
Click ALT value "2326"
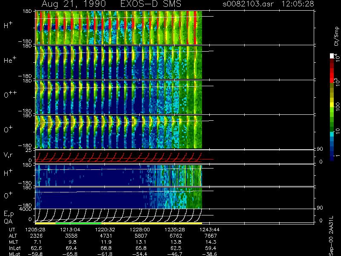[x=36, y=236]
